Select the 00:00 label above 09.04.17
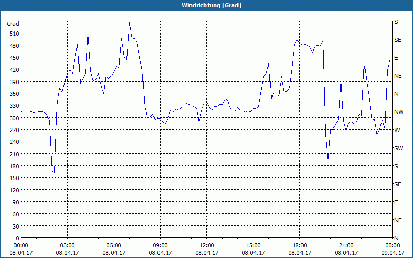Image resolution: width=413 pixels, height=258 pixels. tap(392, 246)
